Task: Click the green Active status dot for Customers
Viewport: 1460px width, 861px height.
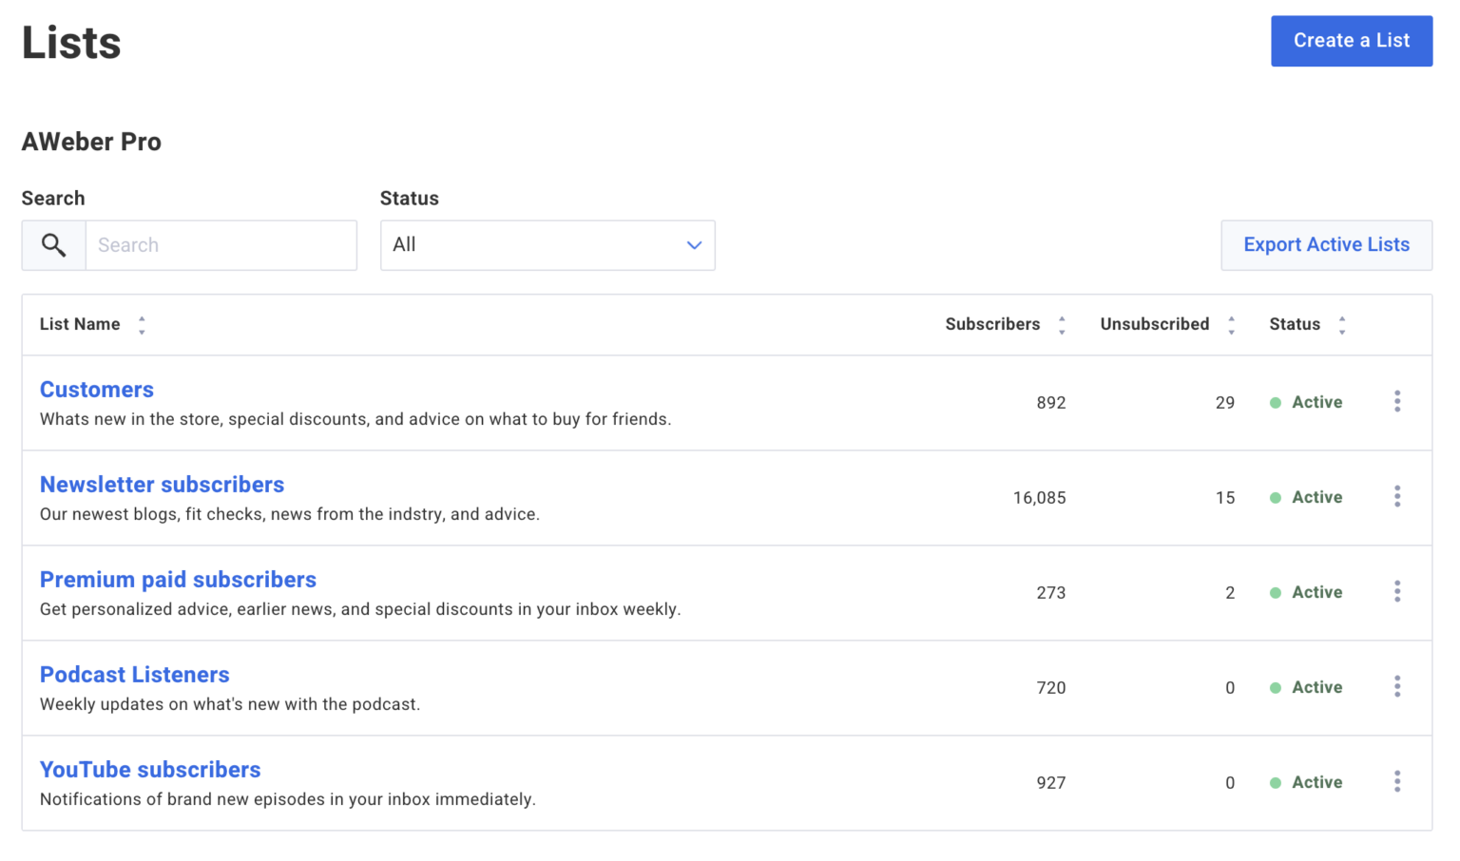Action: (1276, 402)
